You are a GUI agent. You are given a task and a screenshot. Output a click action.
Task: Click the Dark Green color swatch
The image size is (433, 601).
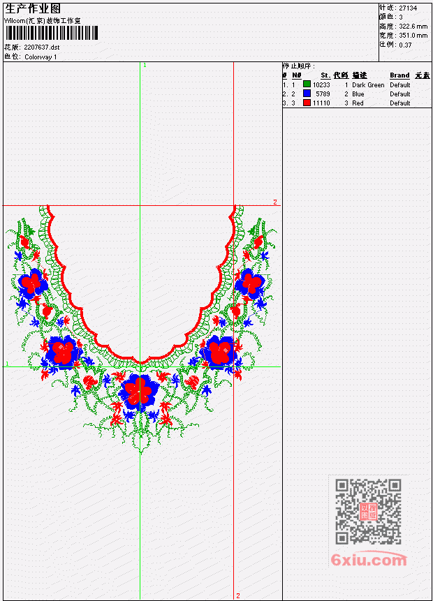coord(307,84)
